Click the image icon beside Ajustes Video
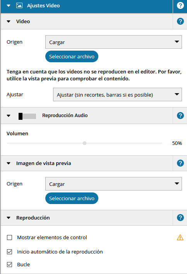Viewport: 187px width, 274px height. (x=19, y=5)
